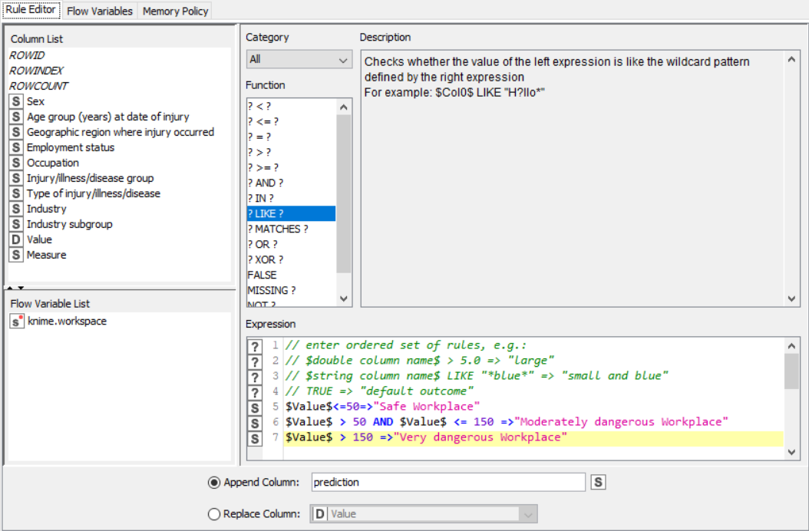Open the Memory Policy tab

click(176, 11)
